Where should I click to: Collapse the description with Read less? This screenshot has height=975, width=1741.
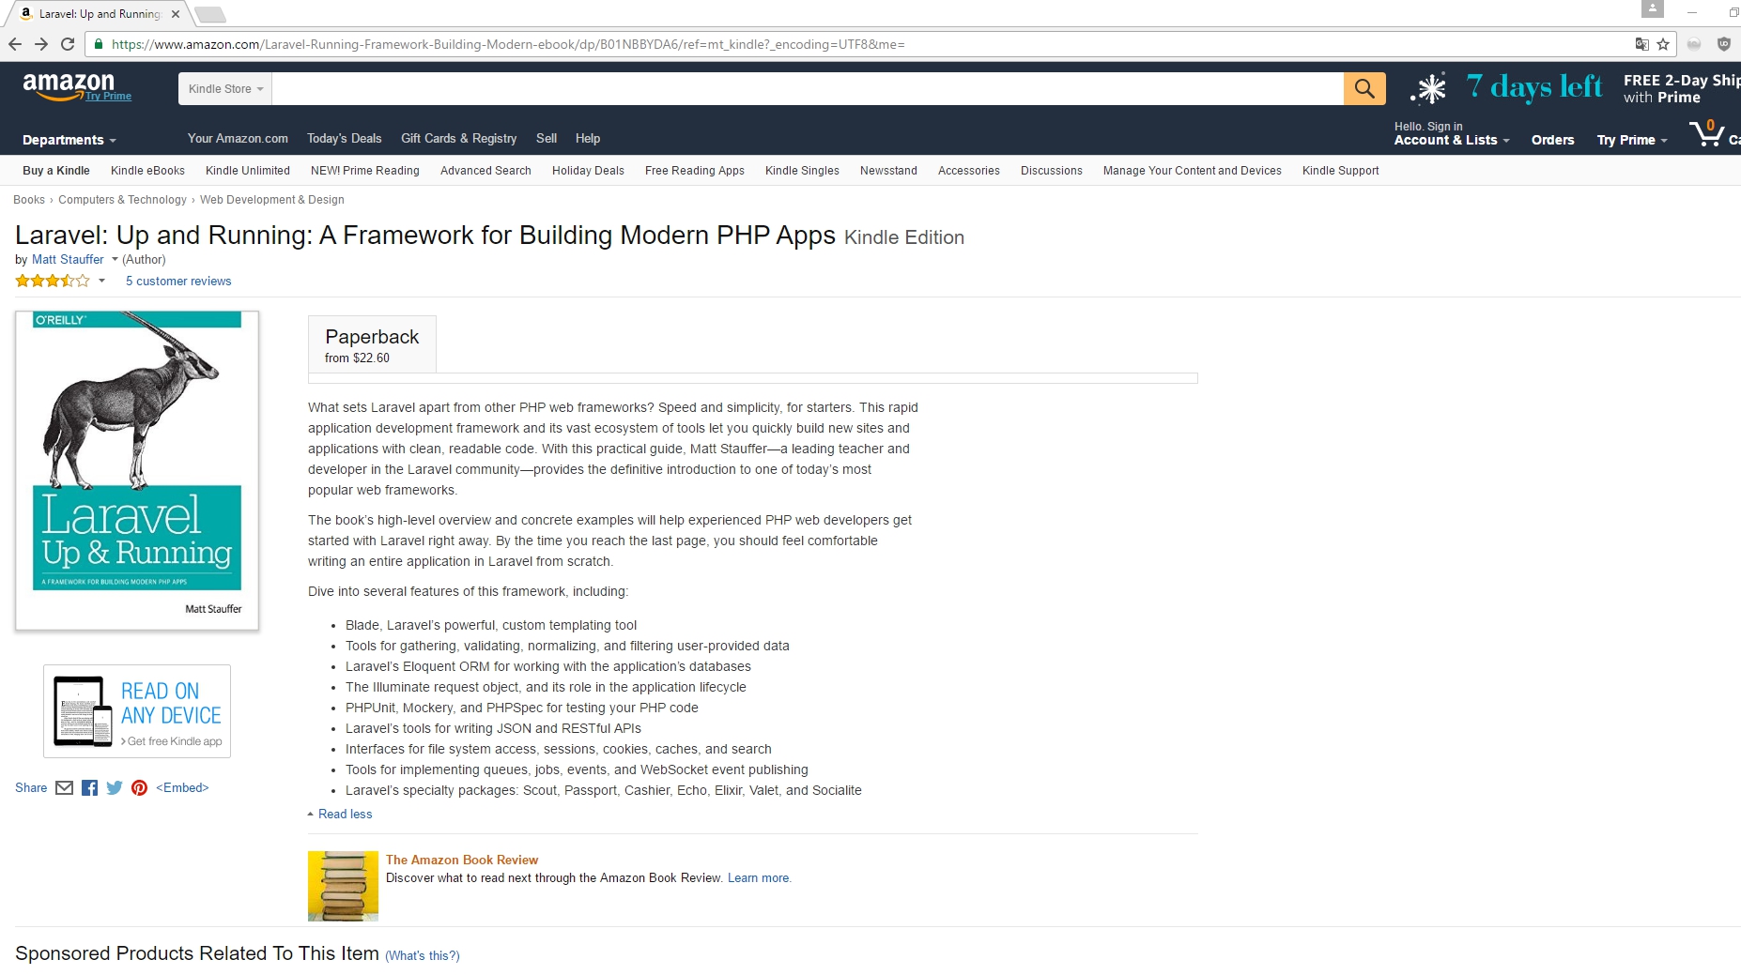[345, 815]
